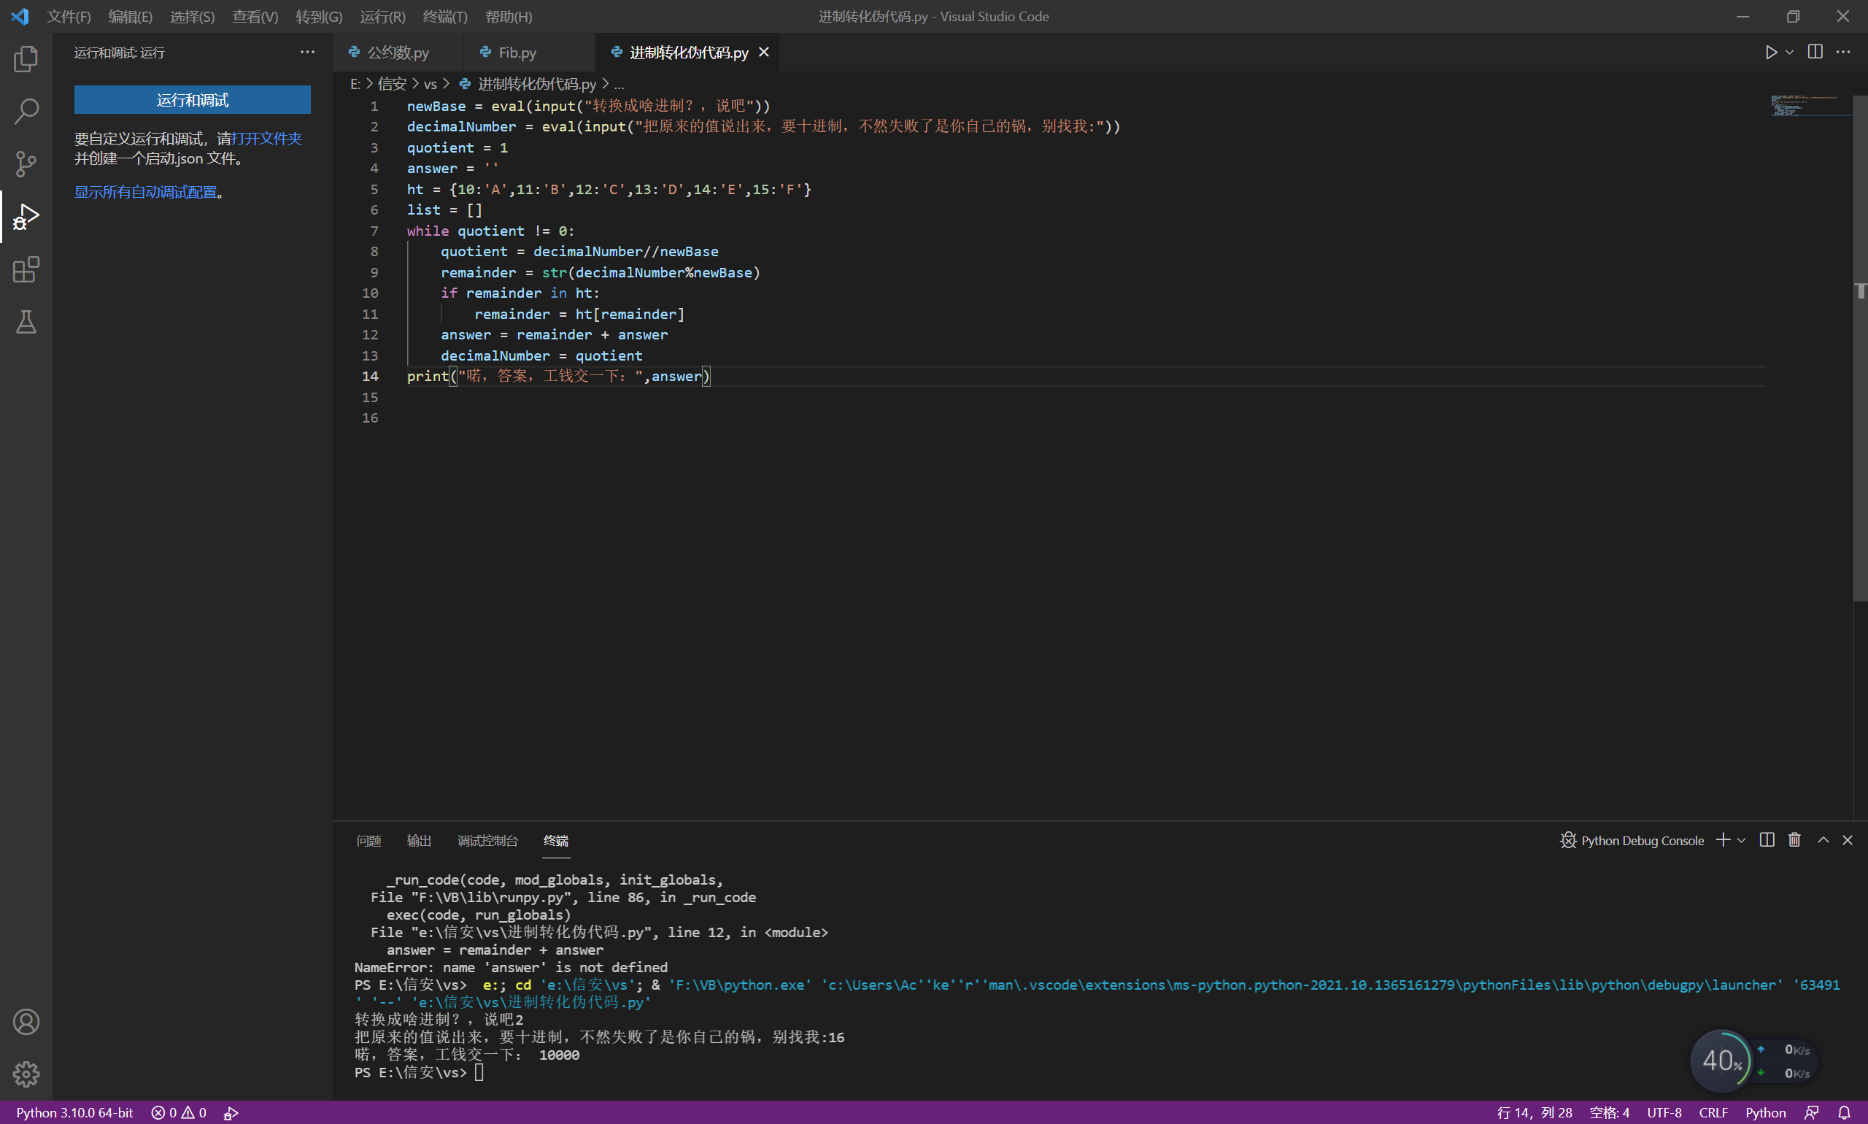Select the Run and Debug activity icon
1868x1124 pixels.
(26, 217)
